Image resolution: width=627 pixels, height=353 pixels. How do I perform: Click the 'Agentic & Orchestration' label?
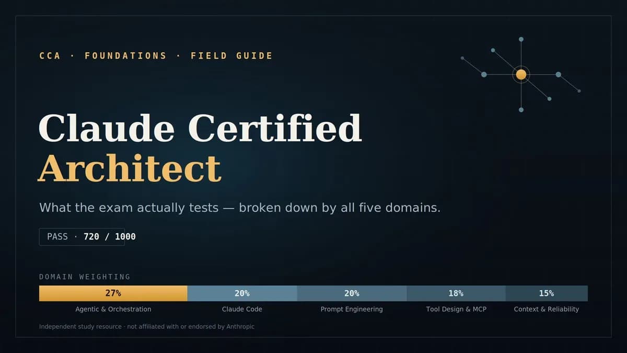[113, 309]
